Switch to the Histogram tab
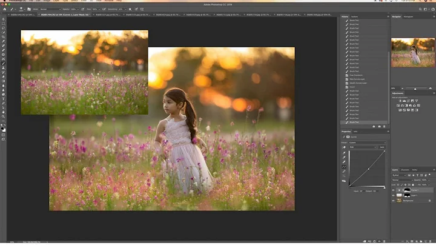 (408, 17)
